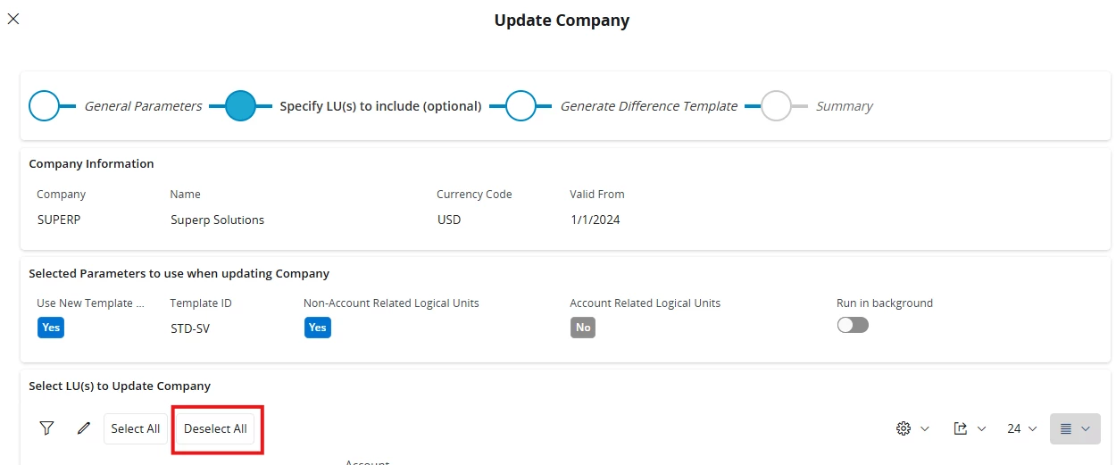Click the export icon in the LU toolbar
The height and width of the screenshot is (465, 1116).
(961, 428)
